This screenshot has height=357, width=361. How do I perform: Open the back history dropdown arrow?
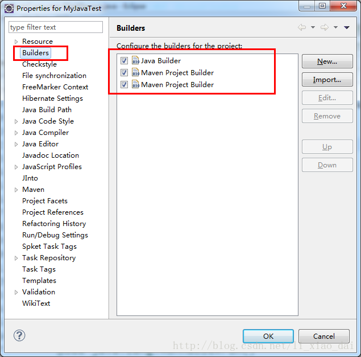(313, 27)
